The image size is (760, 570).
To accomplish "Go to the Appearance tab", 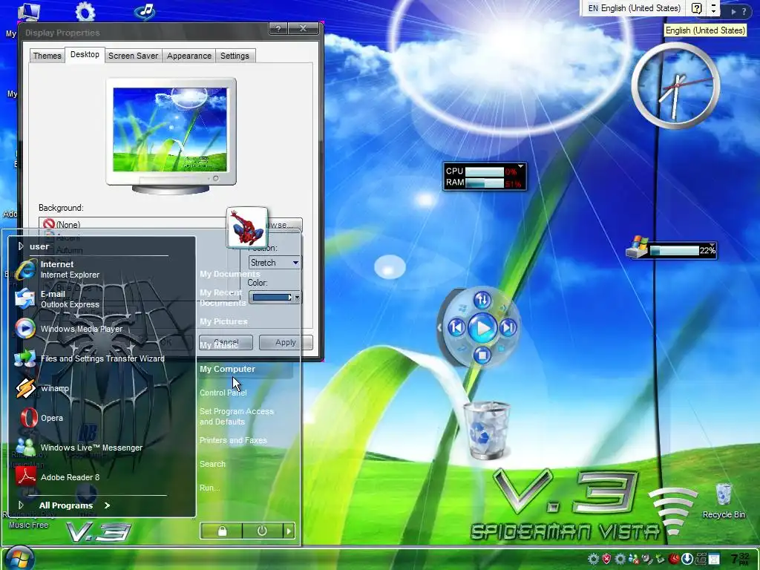I will tap(189, 56).
